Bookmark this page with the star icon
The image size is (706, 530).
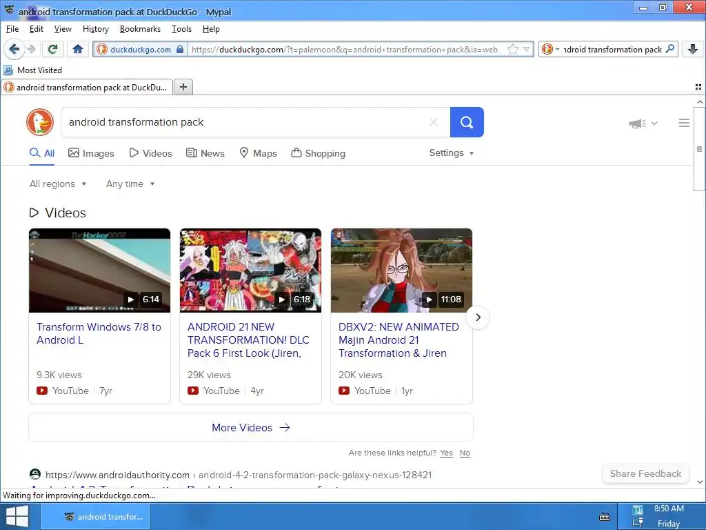pos(512,49)
